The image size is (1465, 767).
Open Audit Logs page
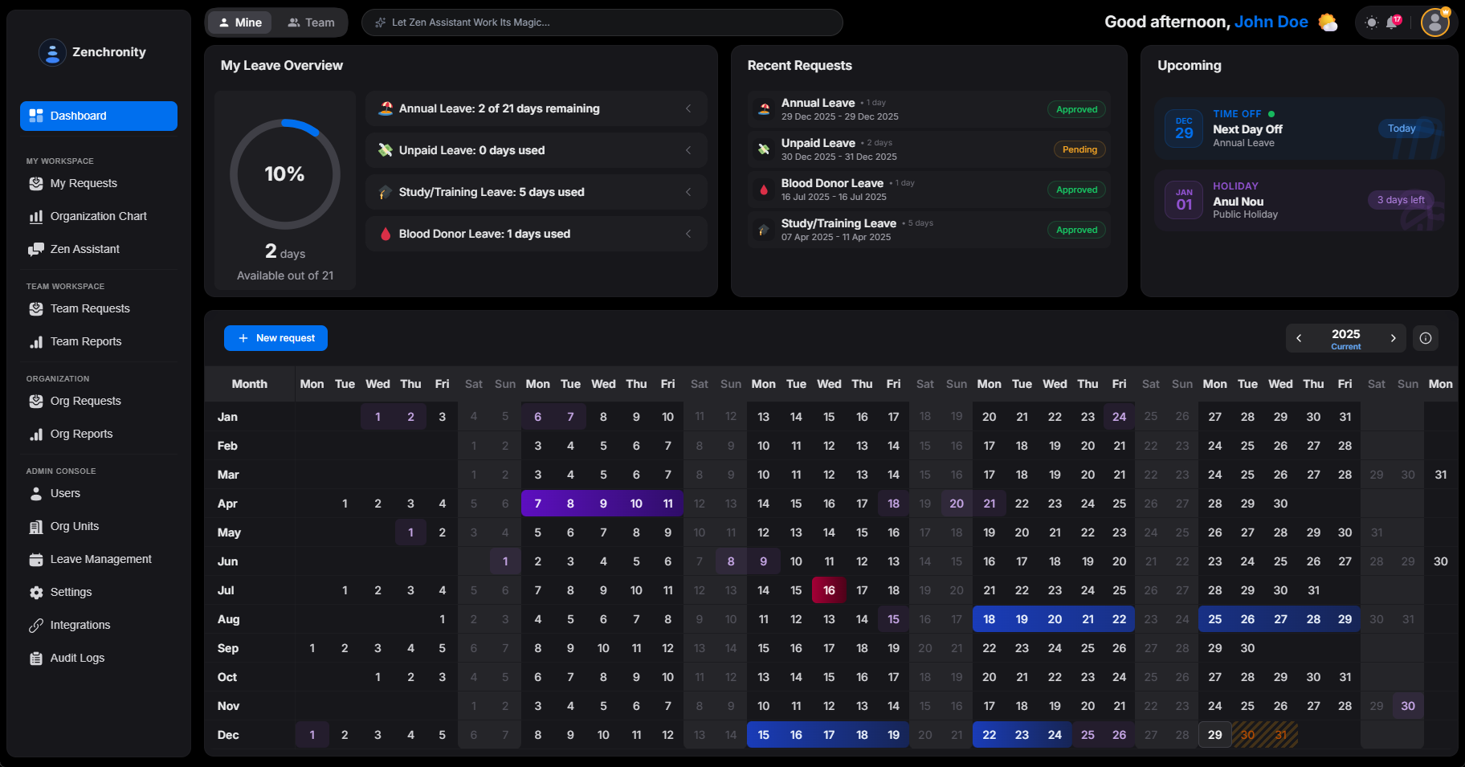[77, 658]
